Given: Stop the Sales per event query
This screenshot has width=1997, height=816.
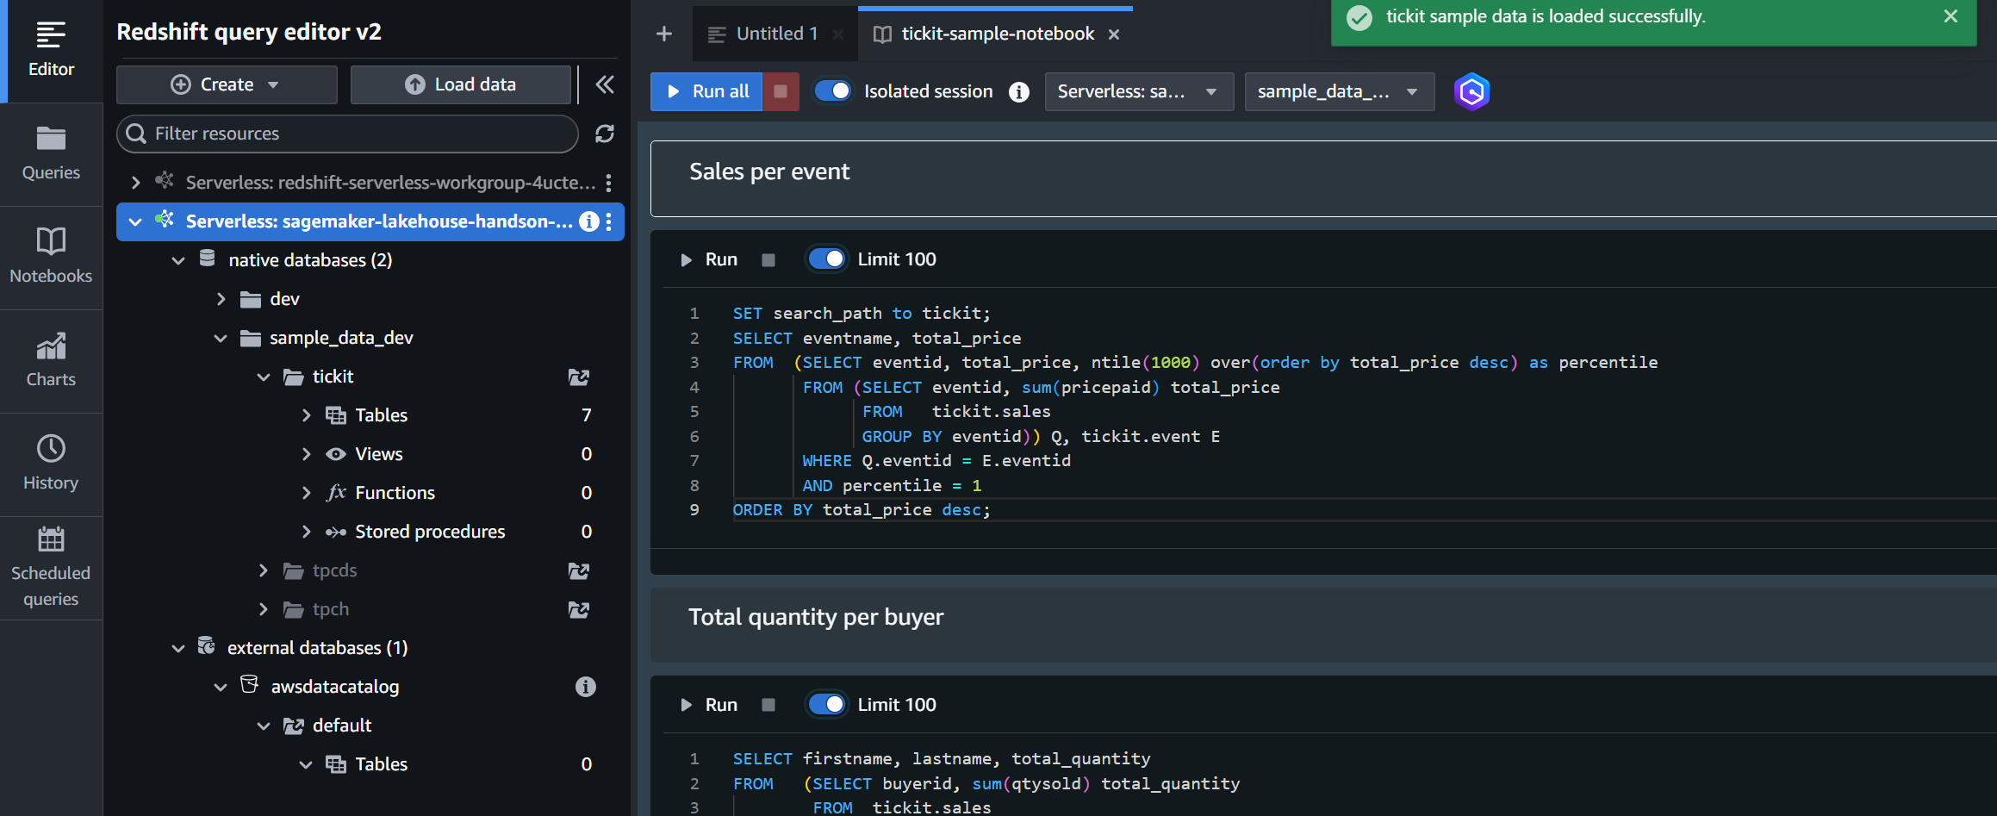Looking at the screenshot, I should pos(768,259).
